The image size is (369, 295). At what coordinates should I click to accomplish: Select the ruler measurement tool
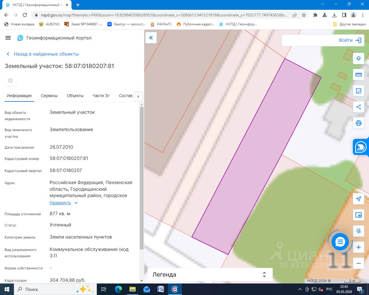[x=359, y=75]
